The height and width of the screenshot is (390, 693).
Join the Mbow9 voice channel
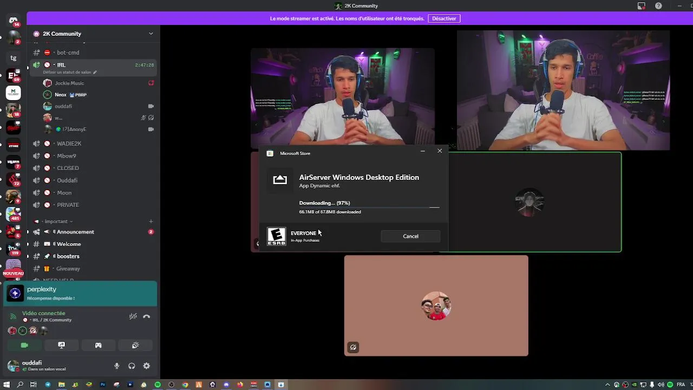[x=93, y=156]
